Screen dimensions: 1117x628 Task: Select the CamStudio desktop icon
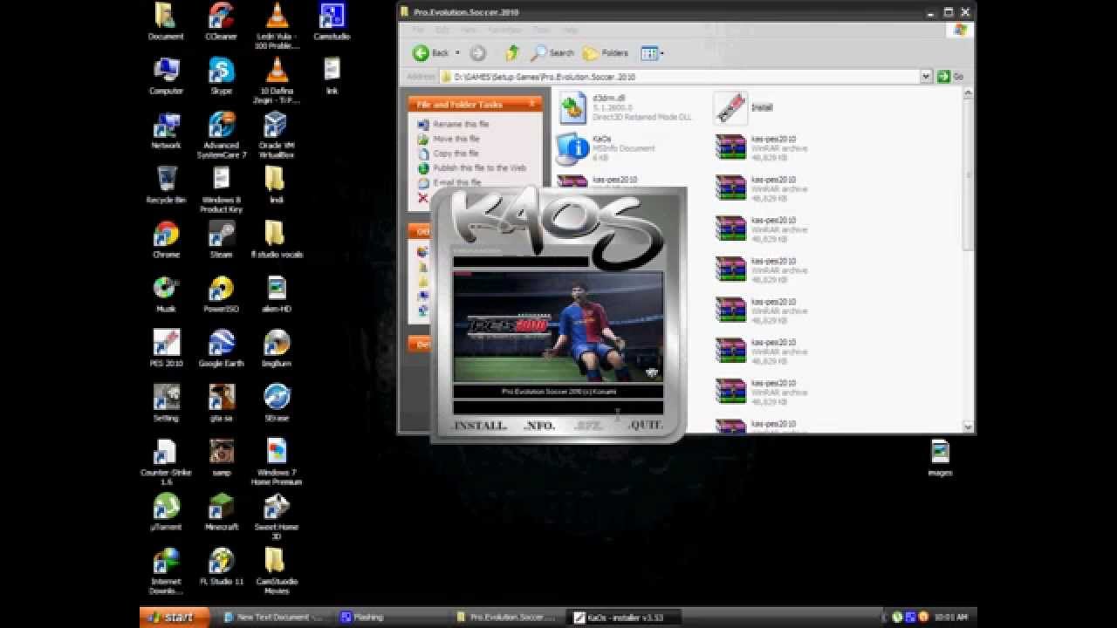tap(332, 23)
